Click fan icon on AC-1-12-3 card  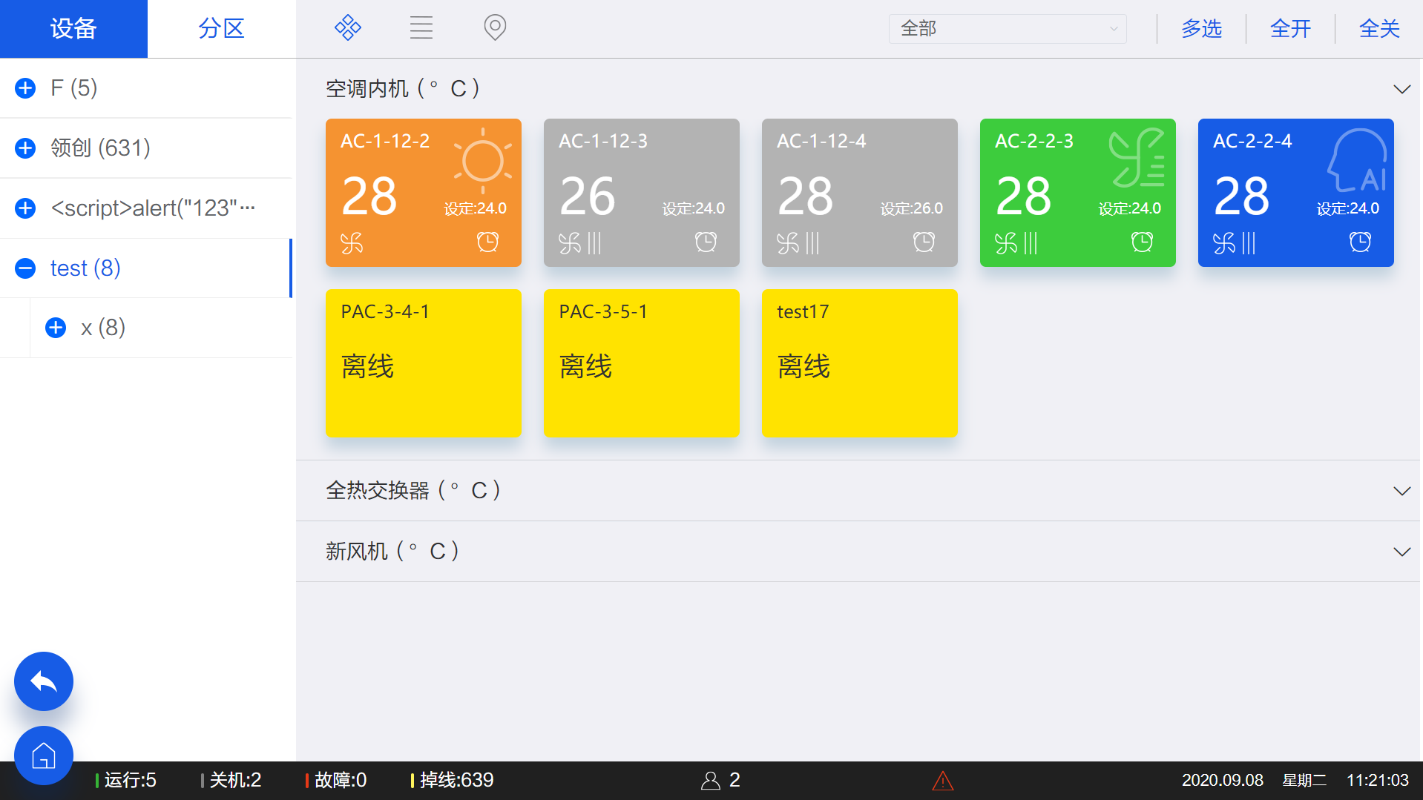[570, 242]
